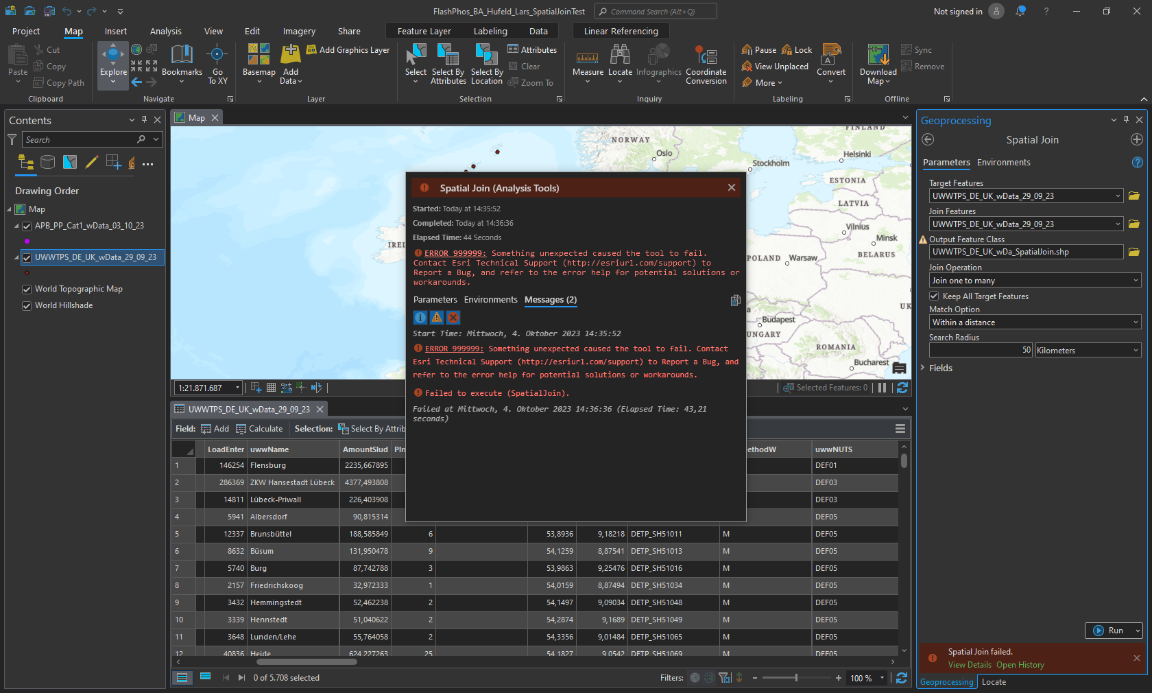
Task: Click Download Map icon
Action: pos(878,55)
